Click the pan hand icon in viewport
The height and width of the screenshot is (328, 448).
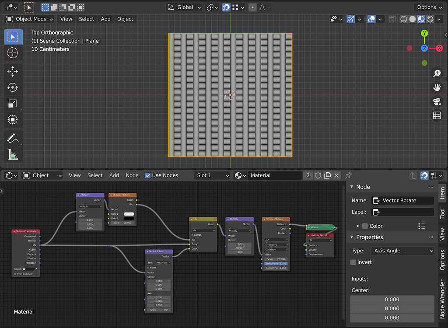pyautogui.click(x=437, y=87)
